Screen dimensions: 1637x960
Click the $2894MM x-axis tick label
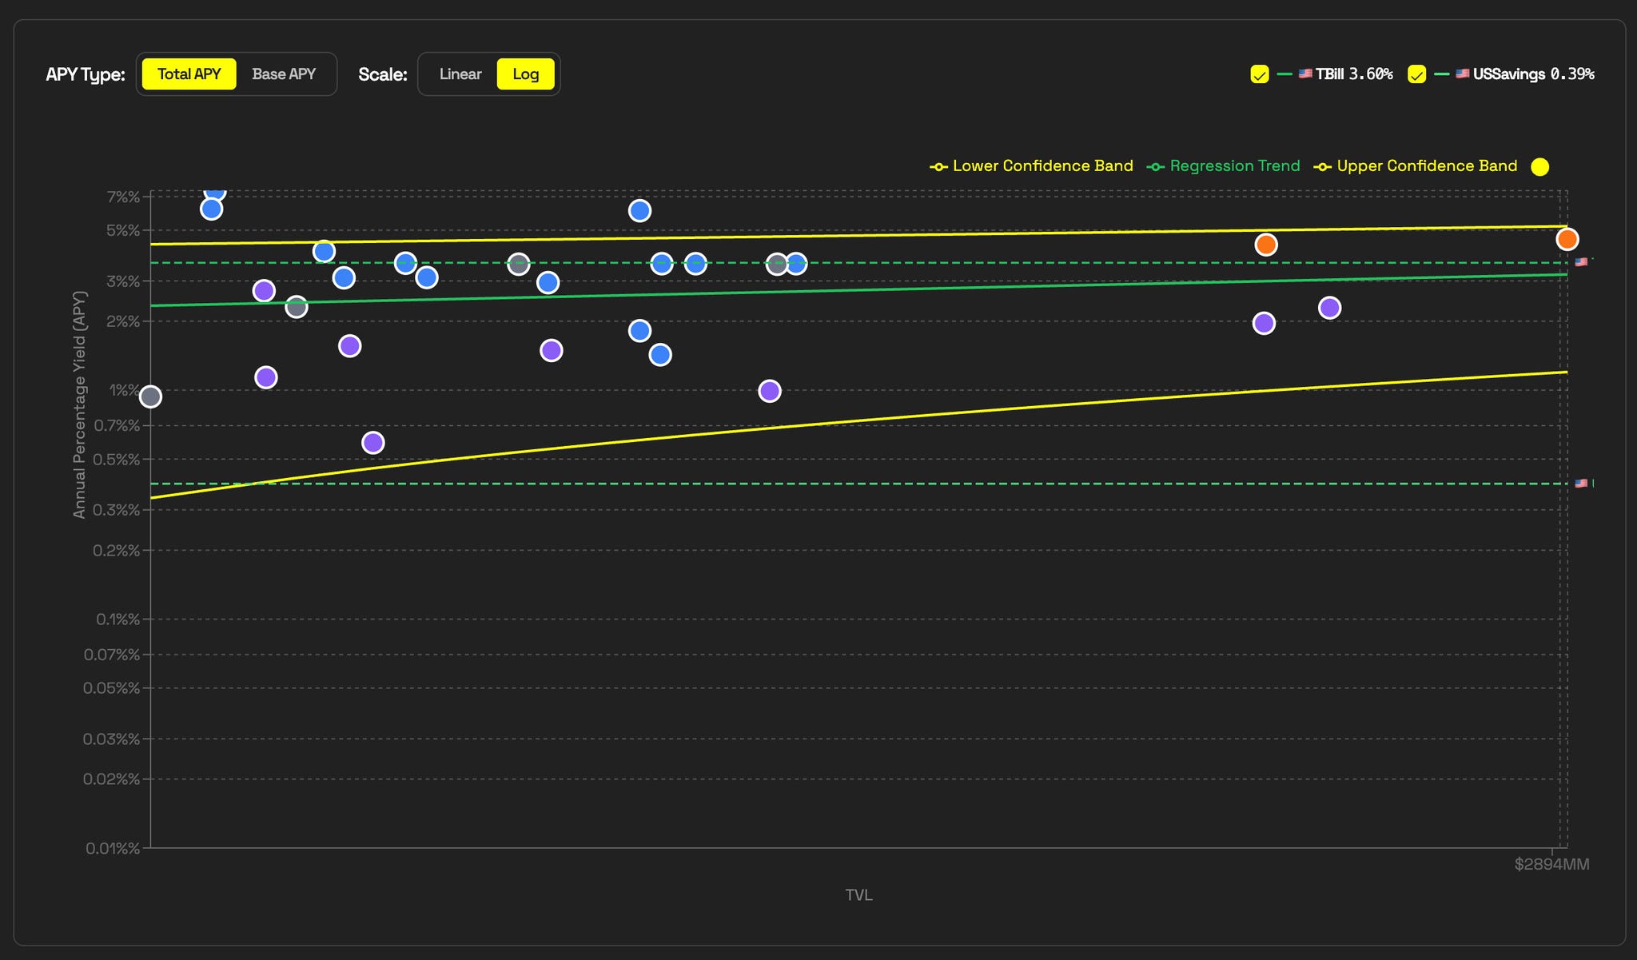1551,864
